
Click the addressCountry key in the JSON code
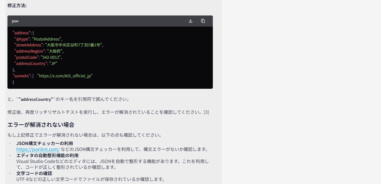31,63
